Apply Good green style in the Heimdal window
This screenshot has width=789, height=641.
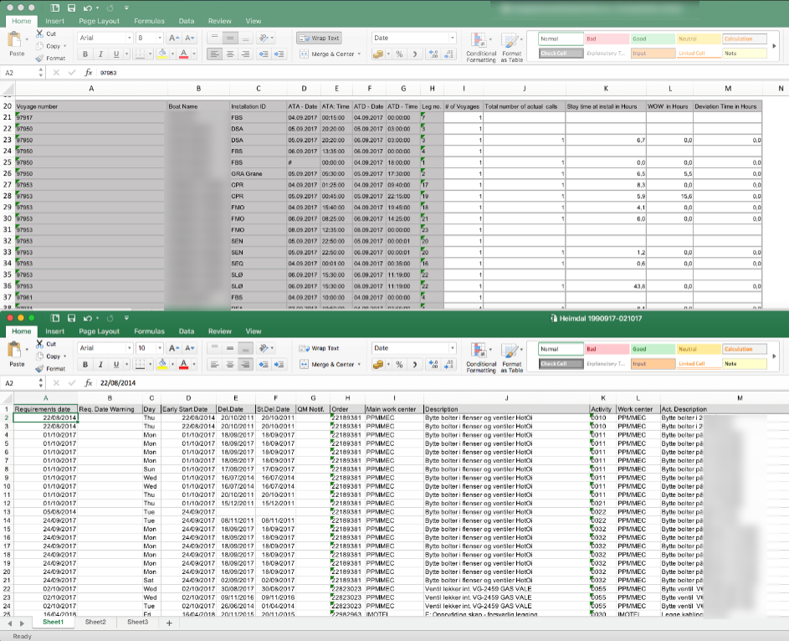click(x=653, y=349)
